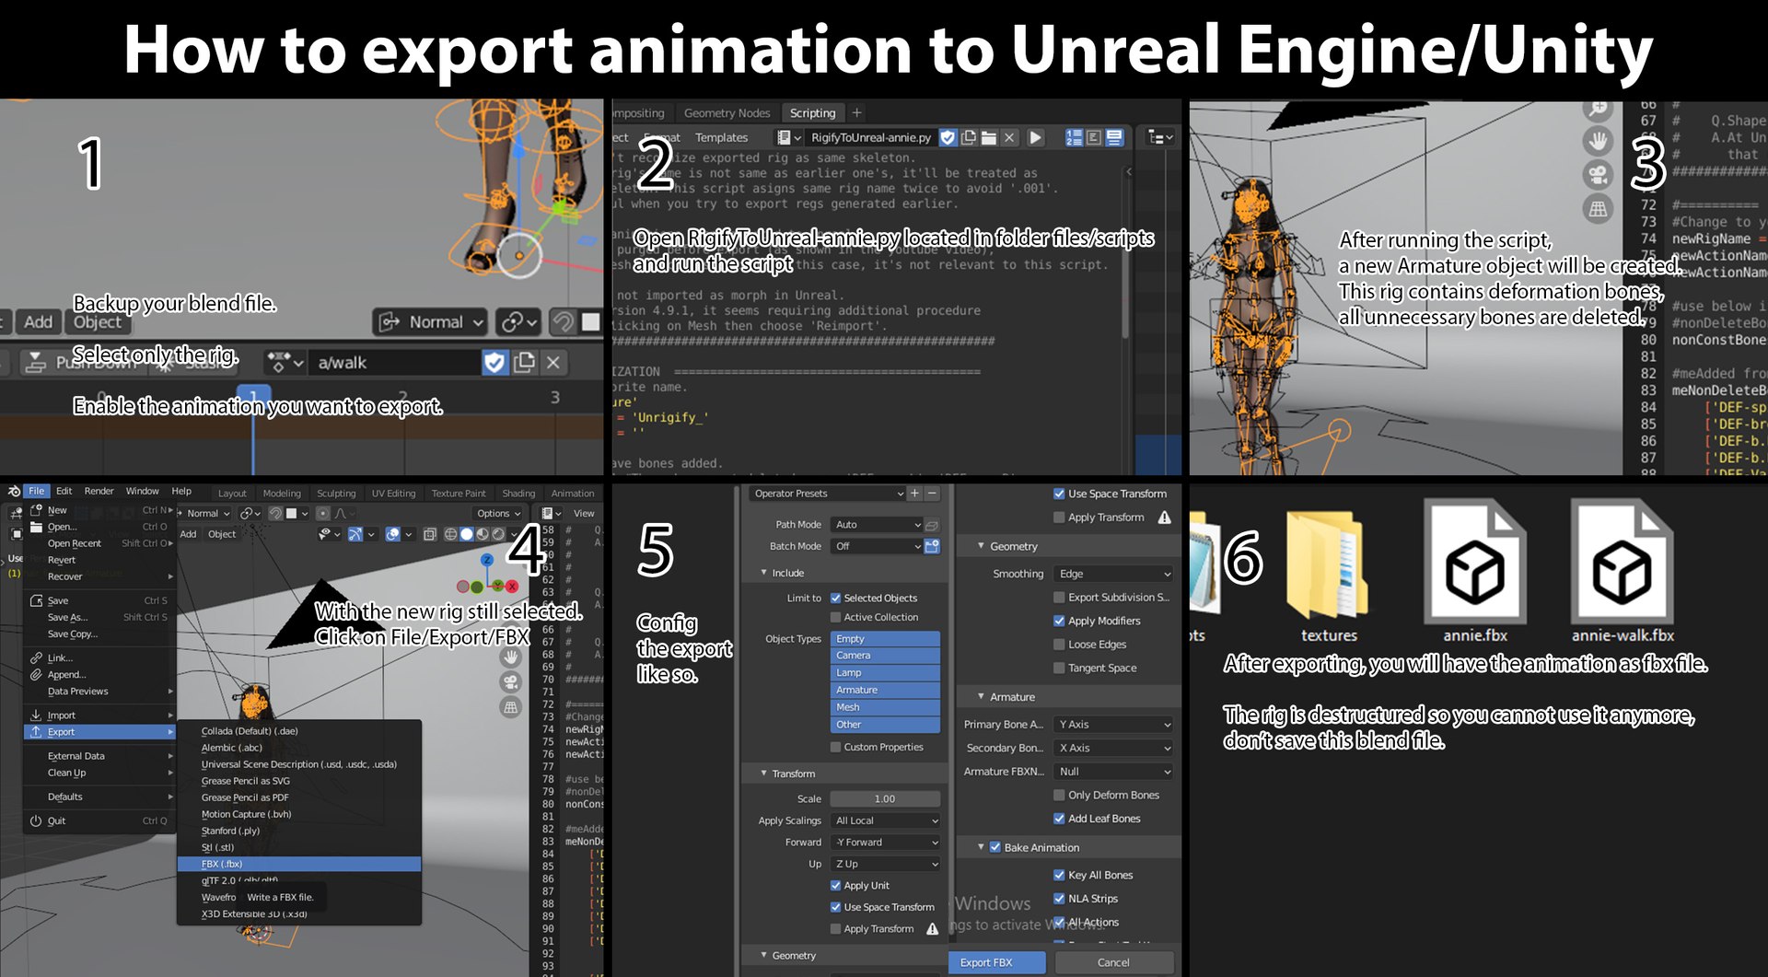Toggle X-ray in the viewport header
This screenshot has width=1768, height=977.
429,534
